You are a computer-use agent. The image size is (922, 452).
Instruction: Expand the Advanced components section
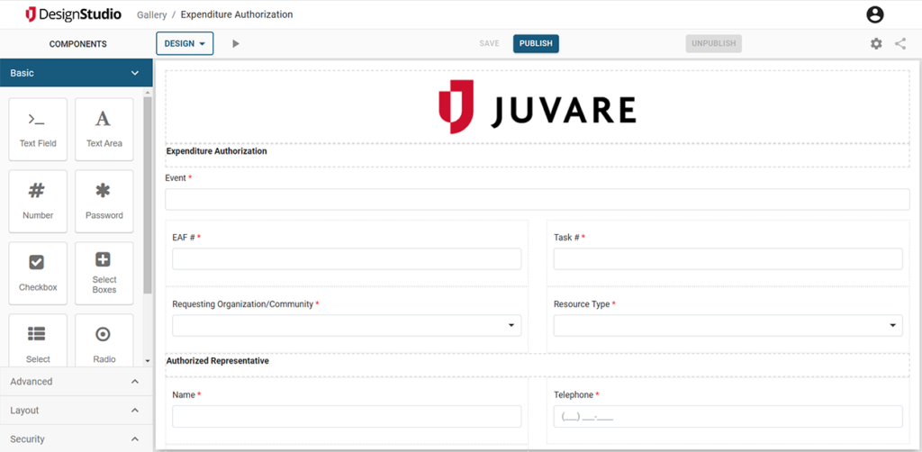[x=76, y=382]
